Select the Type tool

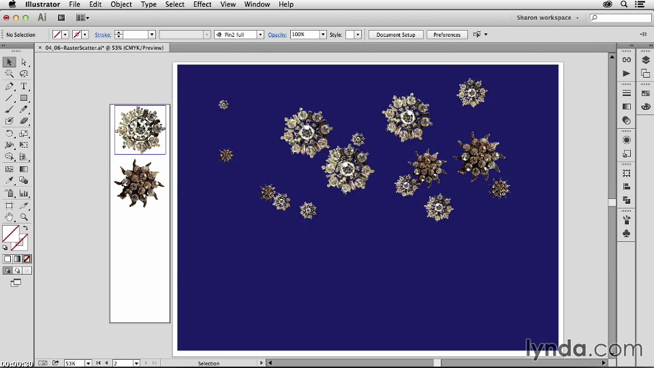(24, 87)
